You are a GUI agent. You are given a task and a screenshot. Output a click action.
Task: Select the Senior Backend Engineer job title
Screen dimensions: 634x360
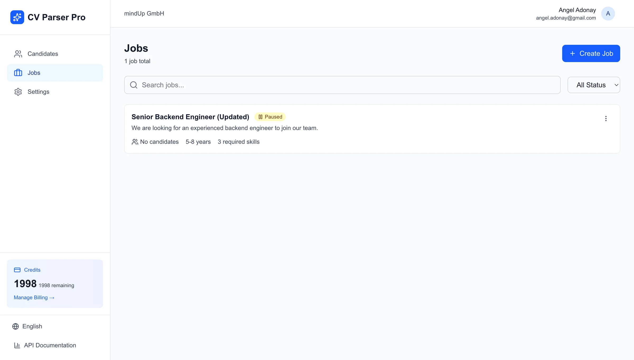[x=190, y=116]
